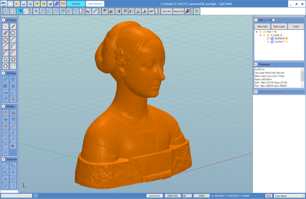Image resolution: width=306 pixels, height=199 pixels.
Task: Click the folder with green plus icon
Action: pos(37,4)
